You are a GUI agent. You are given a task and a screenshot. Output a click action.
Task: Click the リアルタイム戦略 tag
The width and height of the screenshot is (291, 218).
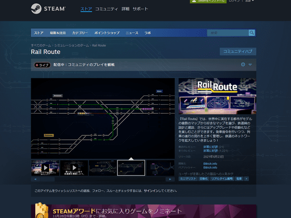tap(222, 179)
